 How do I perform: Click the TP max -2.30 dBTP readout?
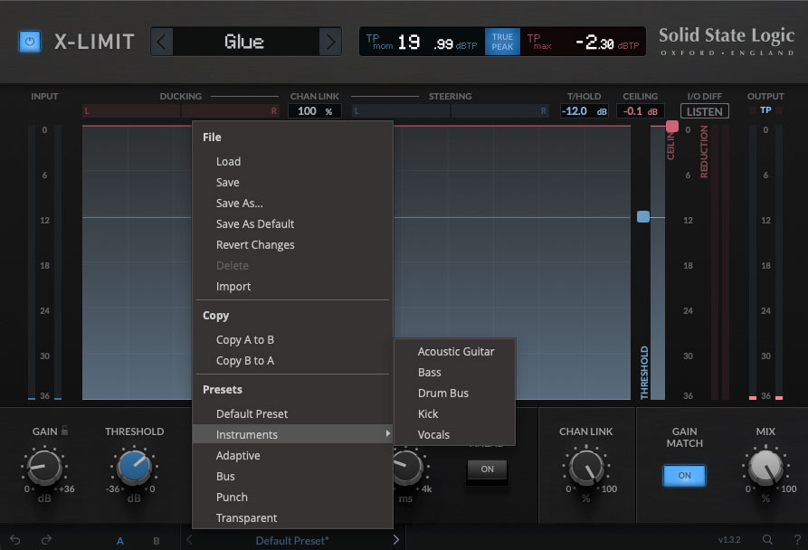(583, 42)
